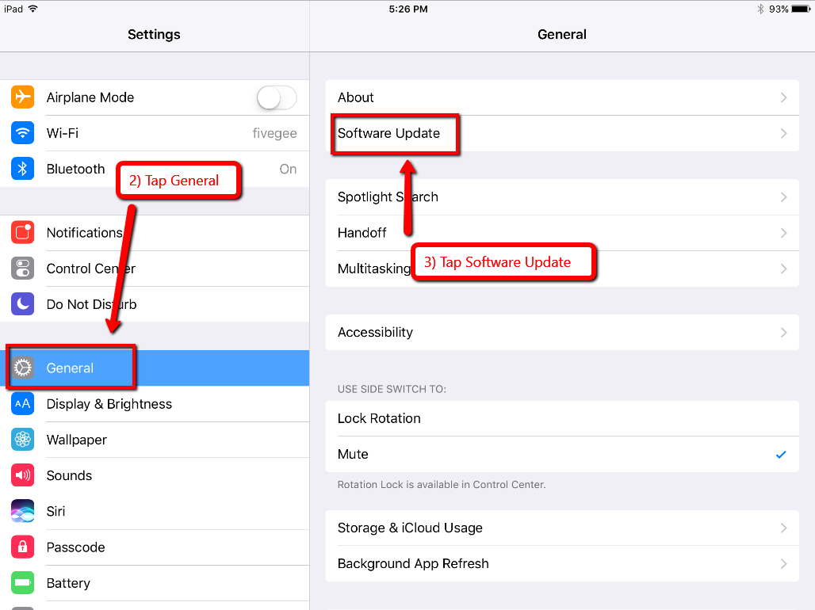Tap chevron beside Storage & iCloud Usage
Image resolution: width=815 pixels, height=610 pixels.
[783, 528]
